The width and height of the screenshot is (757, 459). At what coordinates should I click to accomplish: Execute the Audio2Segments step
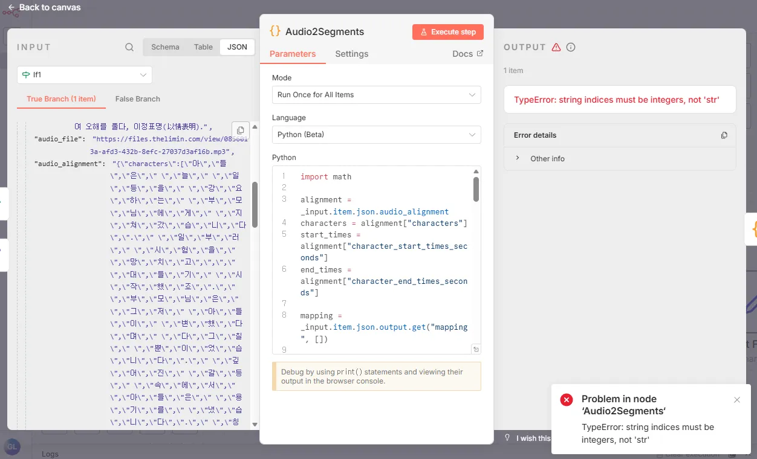[x=448, y=32]
